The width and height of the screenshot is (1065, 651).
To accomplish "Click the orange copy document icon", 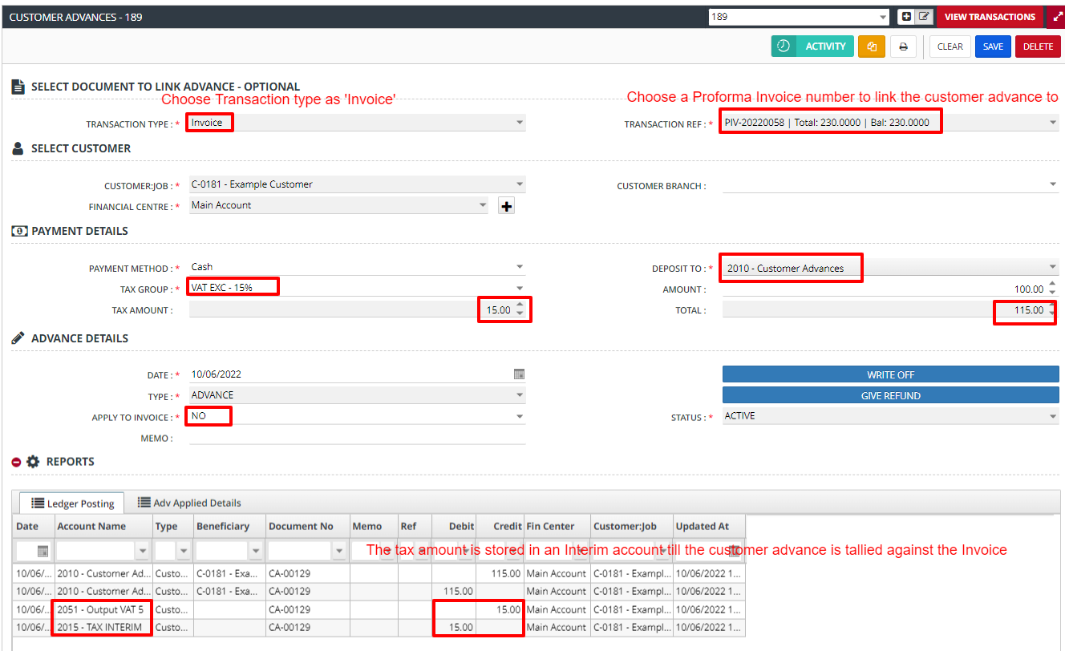I will point(871,46).
